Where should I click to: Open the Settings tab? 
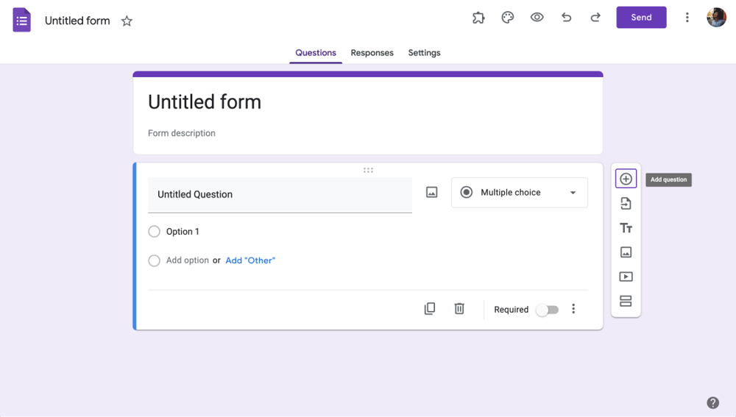[424, 53]
